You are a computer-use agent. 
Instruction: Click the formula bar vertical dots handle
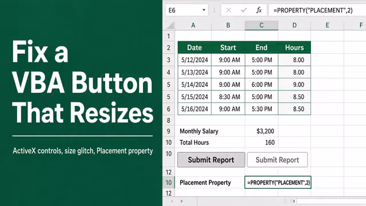(x=214, y=10)
